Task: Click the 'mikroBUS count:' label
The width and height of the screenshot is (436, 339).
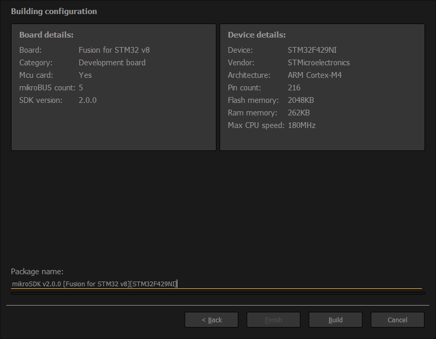Action: click(x=47, y=88)
